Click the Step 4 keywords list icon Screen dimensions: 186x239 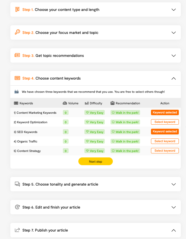pyautogui.click(x=17, y=78)
